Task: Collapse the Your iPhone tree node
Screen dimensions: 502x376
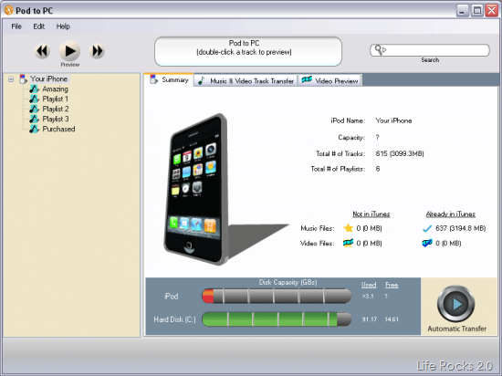Action: [x=11, y=79]
